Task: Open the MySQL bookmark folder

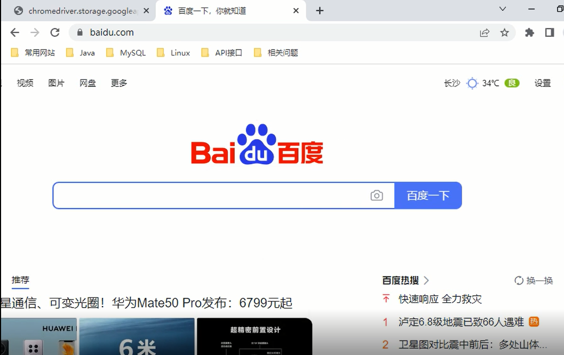Action: (x=126, y=53)
